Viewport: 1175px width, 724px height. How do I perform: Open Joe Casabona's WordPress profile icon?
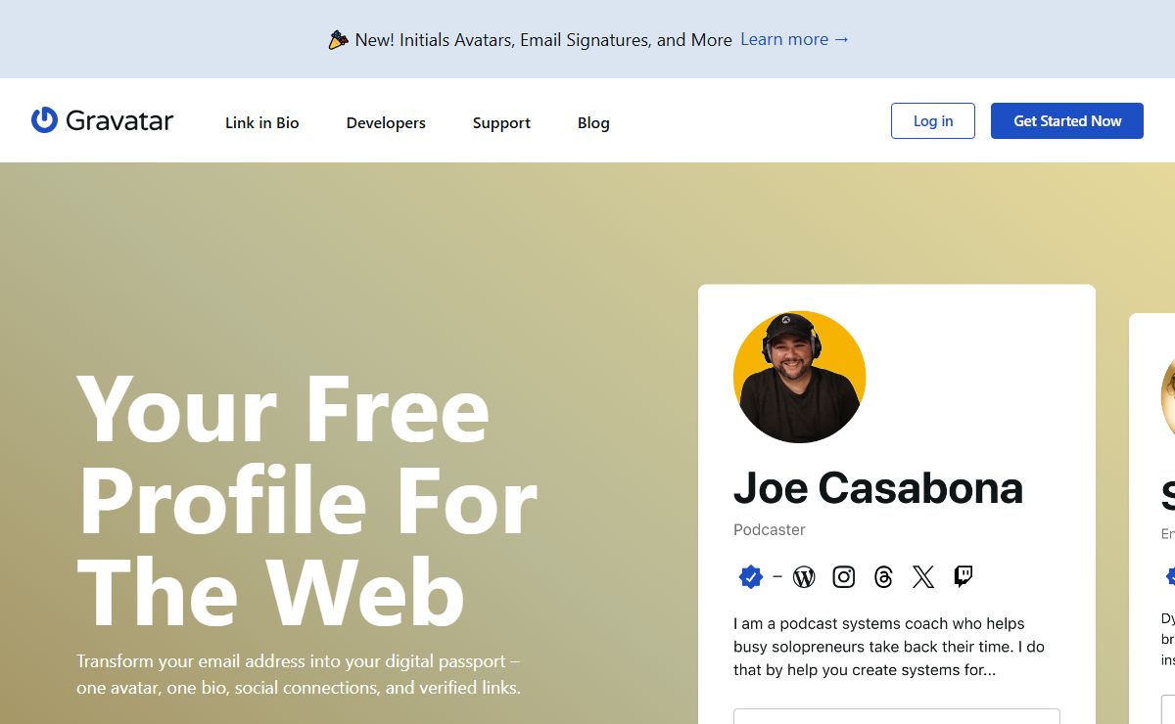pyautogui.click(x=804, y=577)
